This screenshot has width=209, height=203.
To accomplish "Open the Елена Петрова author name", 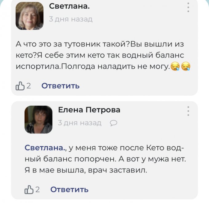I will [x=89, y=110].
